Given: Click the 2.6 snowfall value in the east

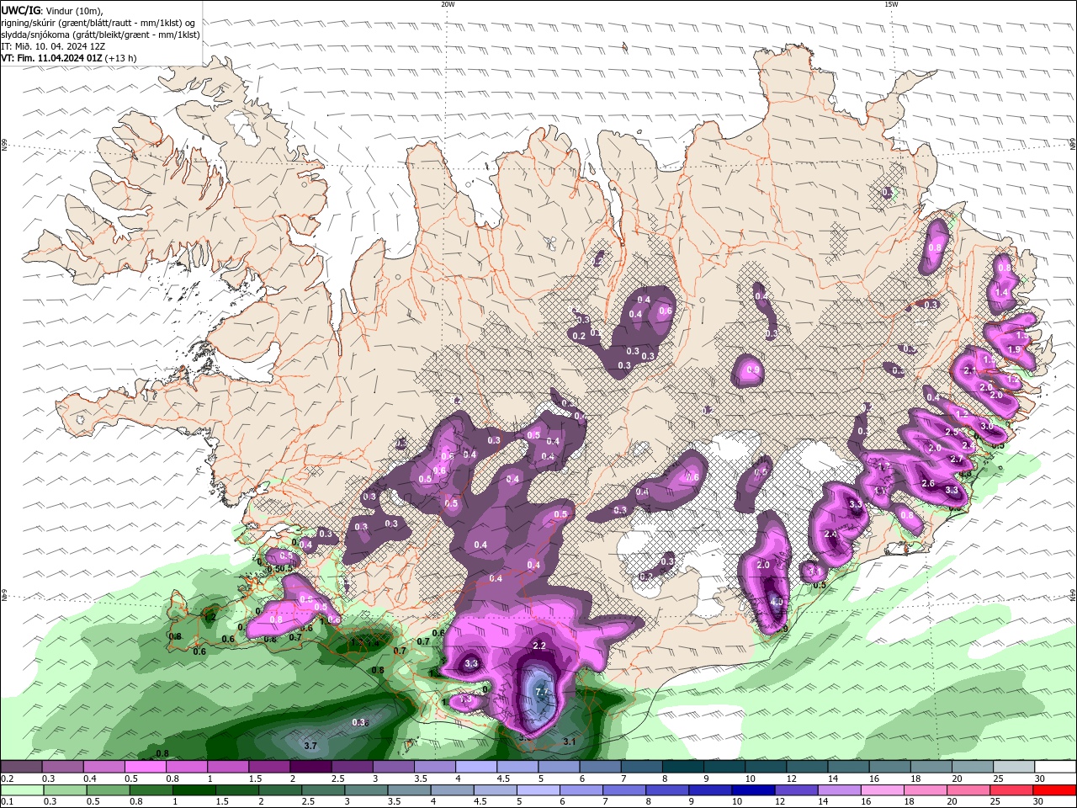Looking at the screenshot, I should pyautogui.click(x=929, y=484).
